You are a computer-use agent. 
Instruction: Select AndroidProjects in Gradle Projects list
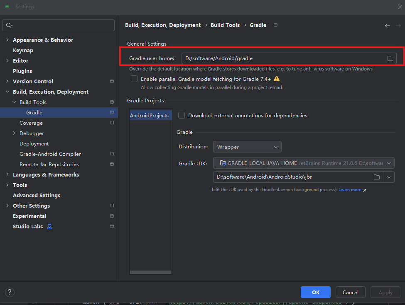point(151,115)
